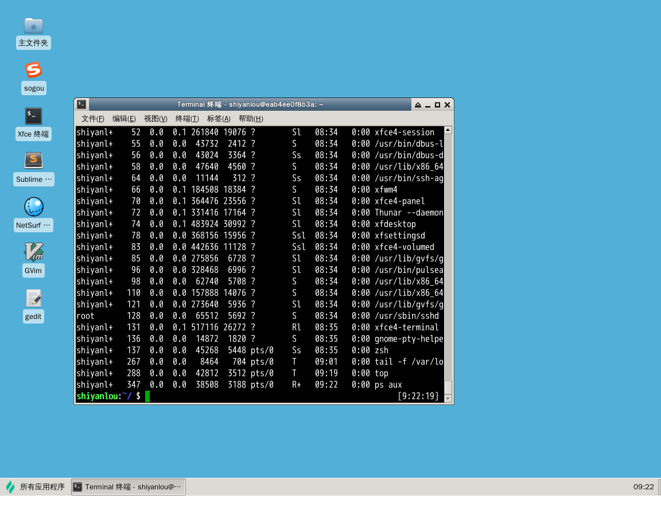661x514 pixels.
Task: Open the 视图(V) menu
Action: coord(155,119)
